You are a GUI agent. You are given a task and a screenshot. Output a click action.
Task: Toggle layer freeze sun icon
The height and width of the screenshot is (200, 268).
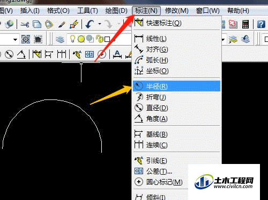pyautogui.click(x=81, y=39)
